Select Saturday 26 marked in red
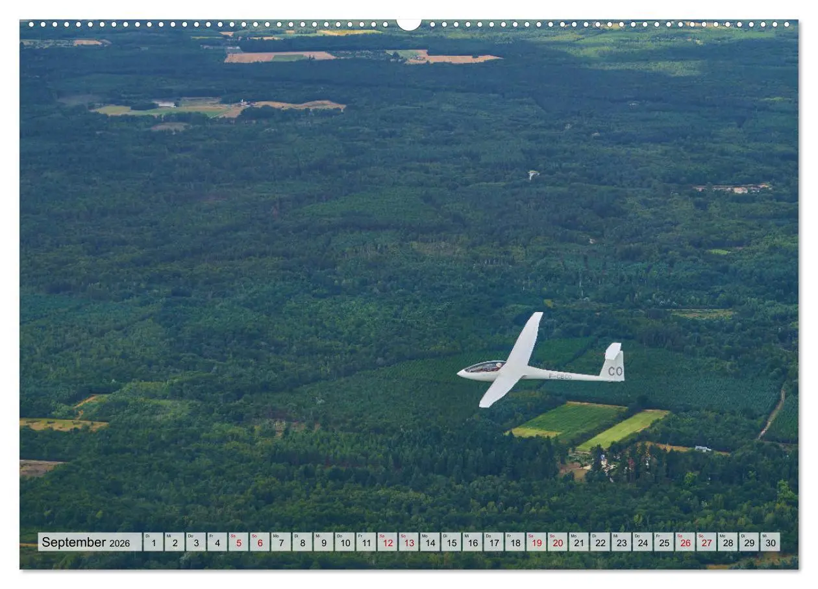The height and width of the screenshot is (589, 818). pos(684,542)
